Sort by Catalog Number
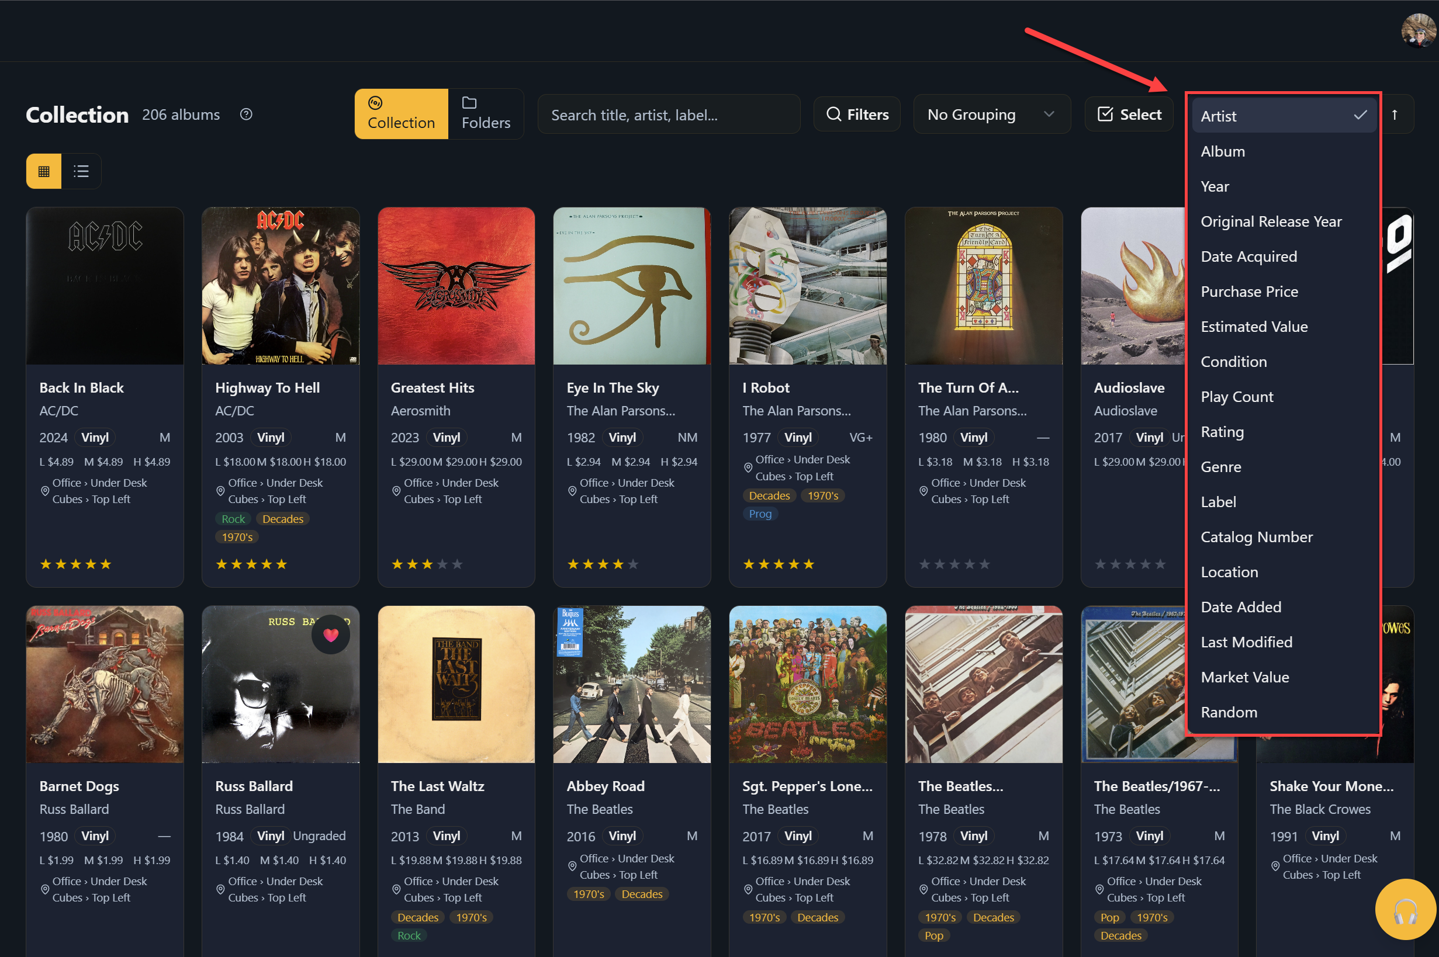1439x957 pixels. tap(1284, 537)
